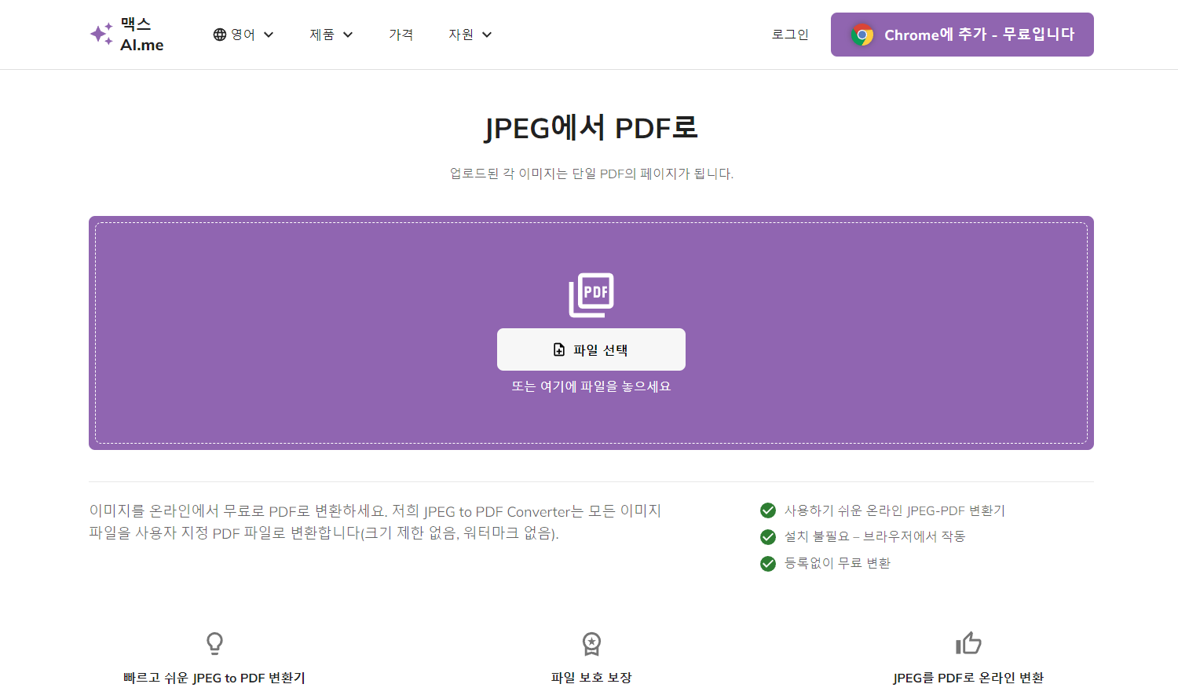Click the lightbulb icon above 빠르고 쉬운 변환기
1178x695 pixels.
click(x=214, y=642)
